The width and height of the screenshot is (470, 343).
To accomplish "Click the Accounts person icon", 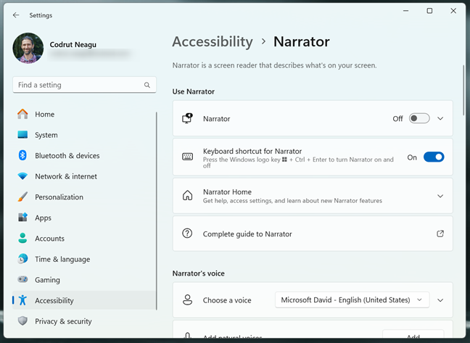I will coord(22,238).
